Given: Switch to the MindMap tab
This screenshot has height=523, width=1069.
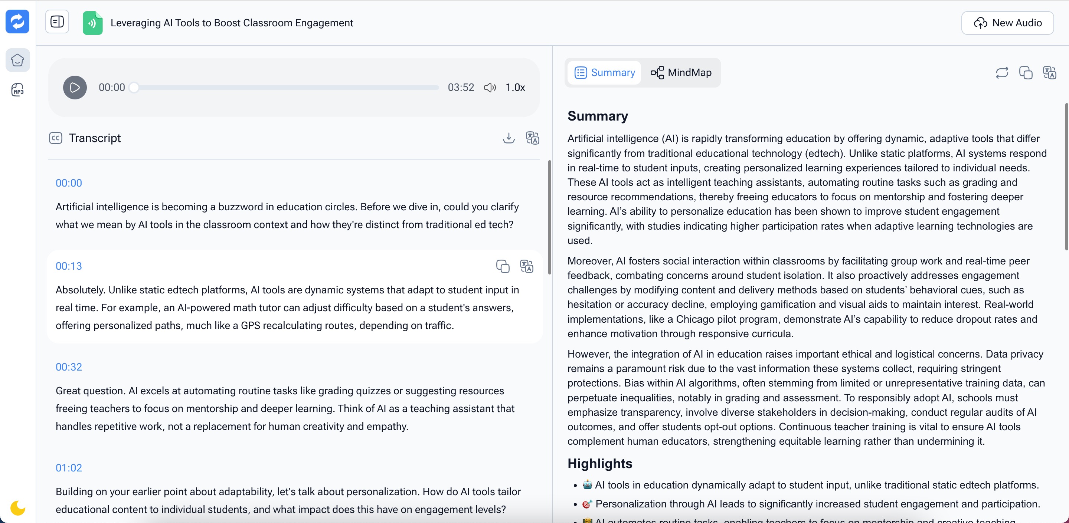Looking at the screenshot, I should [x=681, y=73].
